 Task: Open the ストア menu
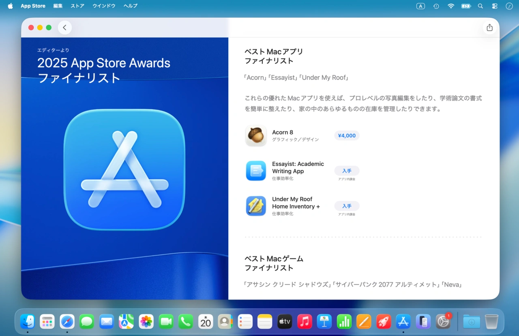[77, 6]
